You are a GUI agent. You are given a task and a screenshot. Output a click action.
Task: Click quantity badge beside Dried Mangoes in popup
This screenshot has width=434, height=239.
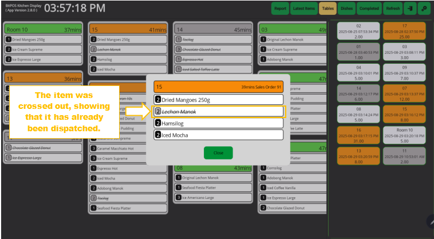click(x=159, y=100)
